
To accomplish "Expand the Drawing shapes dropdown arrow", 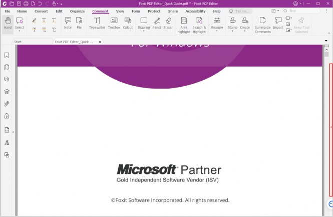I will [144, 31].
